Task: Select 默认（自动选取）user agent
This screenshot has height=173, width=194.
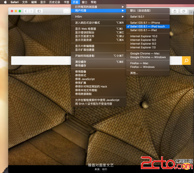Action: (x=148, y=10)
